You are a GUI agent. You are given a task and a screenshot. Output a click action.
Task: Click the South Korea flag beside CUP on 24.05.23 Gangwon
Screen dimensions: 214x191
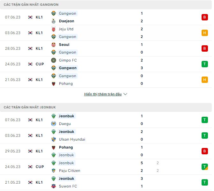30,64
